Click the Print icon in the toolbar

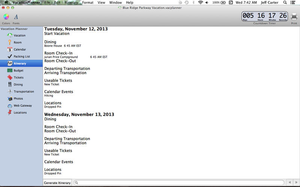click(x=294, y=17)
